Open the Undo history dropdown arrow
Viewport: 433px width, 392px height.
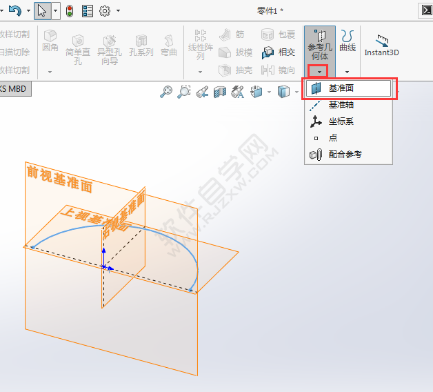click(x=28, y=11)
